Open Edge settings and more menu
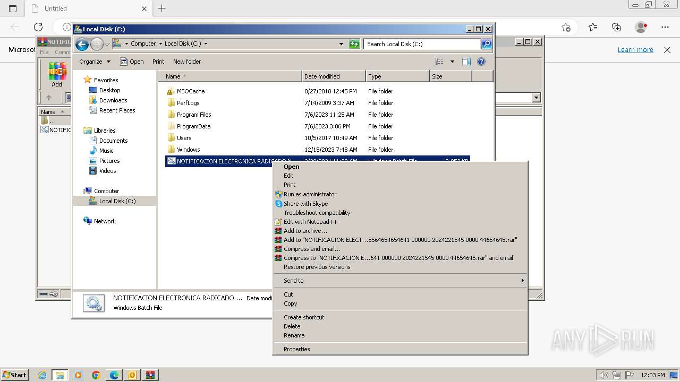 pos(665,27)
